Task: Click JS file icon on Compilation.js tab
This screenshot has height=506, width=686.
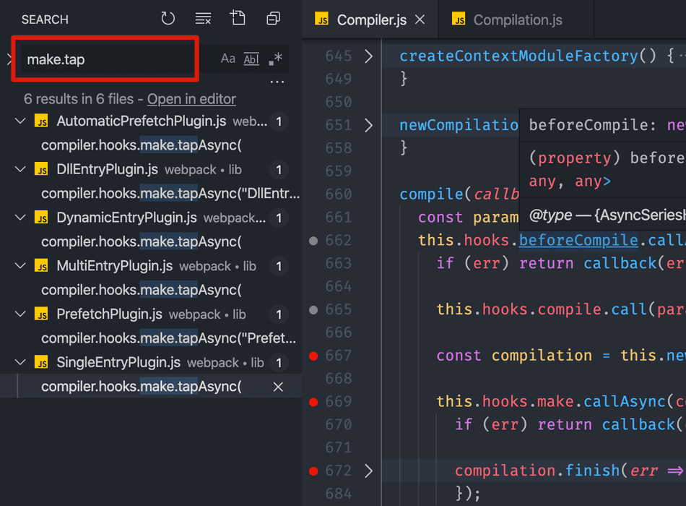Action: click(x=459, y=19)
